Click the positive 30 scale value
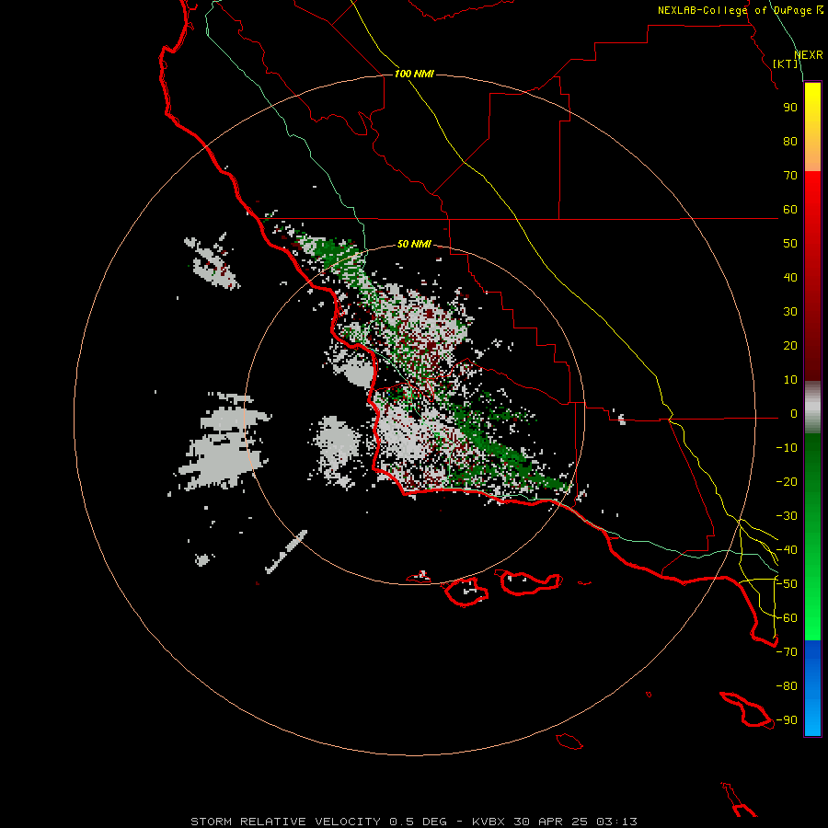 790,312
